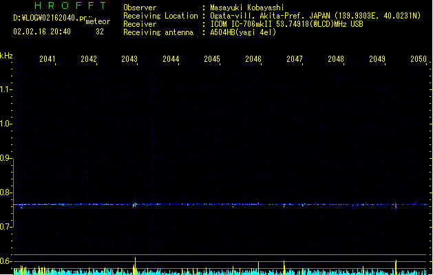
Task: Click the Observer field label
Action: [140, 8]
